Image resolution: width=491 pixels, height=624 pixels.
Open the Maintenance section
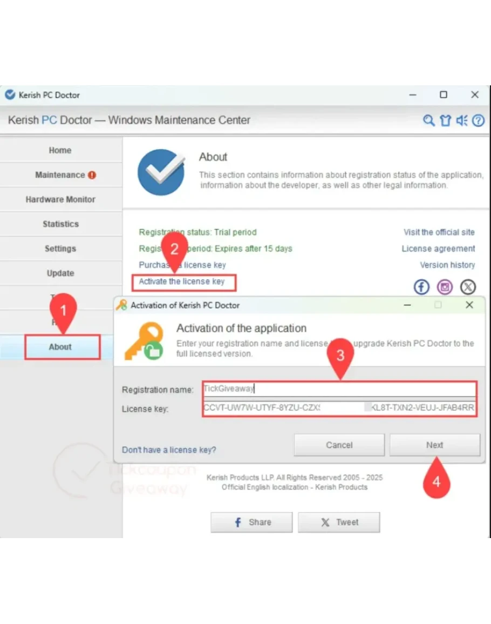pos(60,175)
